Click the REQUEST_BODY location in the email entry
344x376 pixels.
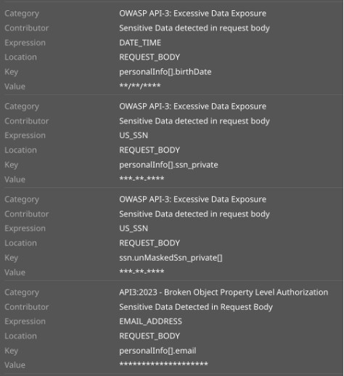click(x=150, y=336)
